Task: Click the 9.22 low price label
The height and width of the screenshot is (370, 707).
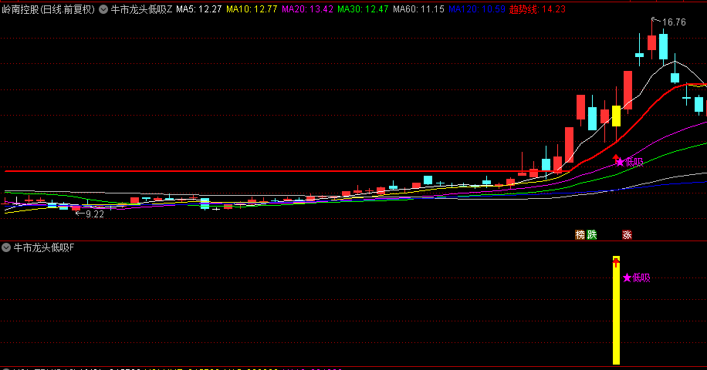Action: coord(95,214)
